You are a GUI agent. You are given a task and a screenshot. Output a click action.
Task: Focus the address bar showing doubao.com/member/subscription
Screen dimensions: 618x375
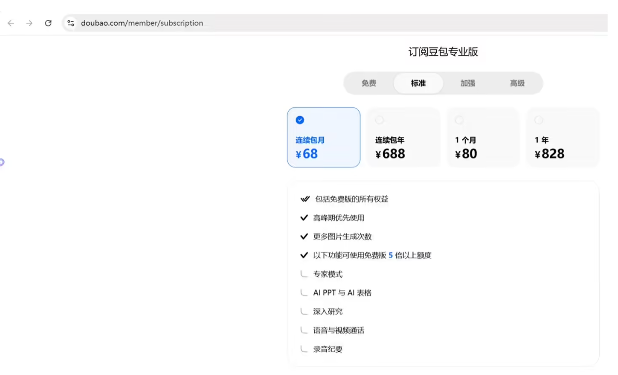[x=335, y=23]
